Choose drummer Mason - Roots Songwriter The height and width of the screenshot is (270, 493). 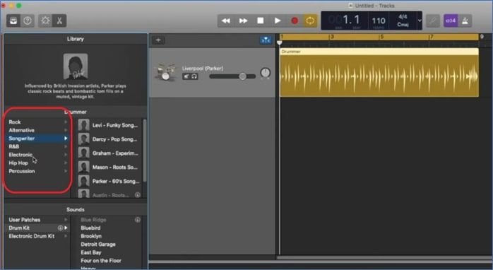pos(109,167)
